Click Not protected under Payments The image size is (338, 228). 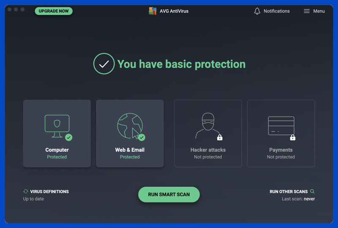(281, 157)
